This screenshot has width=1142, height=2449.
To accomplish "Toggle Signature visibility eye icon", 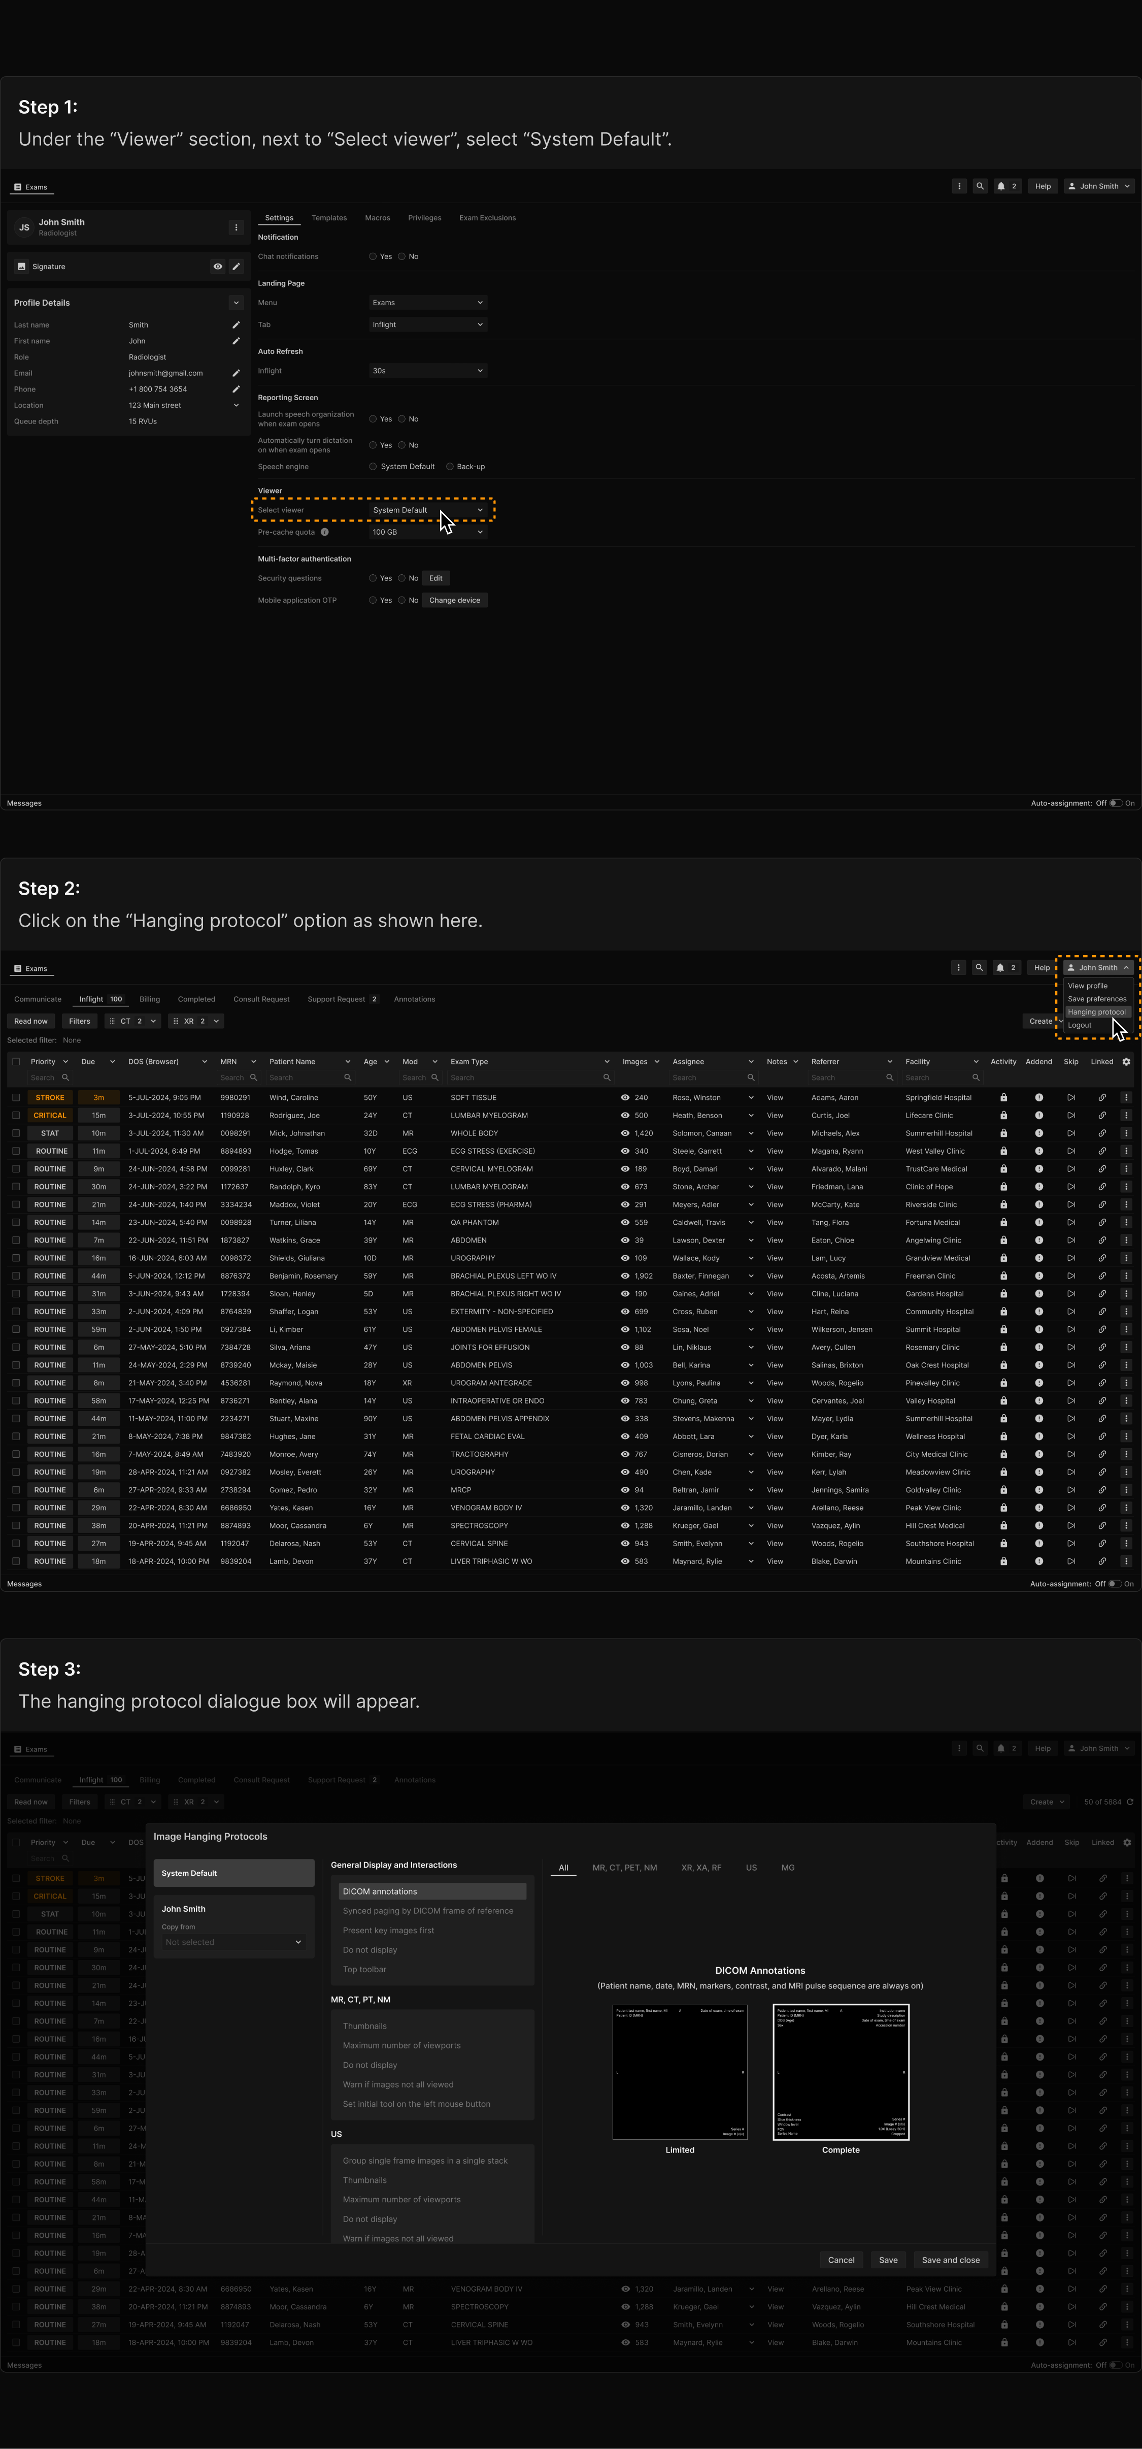I will 218,266.
